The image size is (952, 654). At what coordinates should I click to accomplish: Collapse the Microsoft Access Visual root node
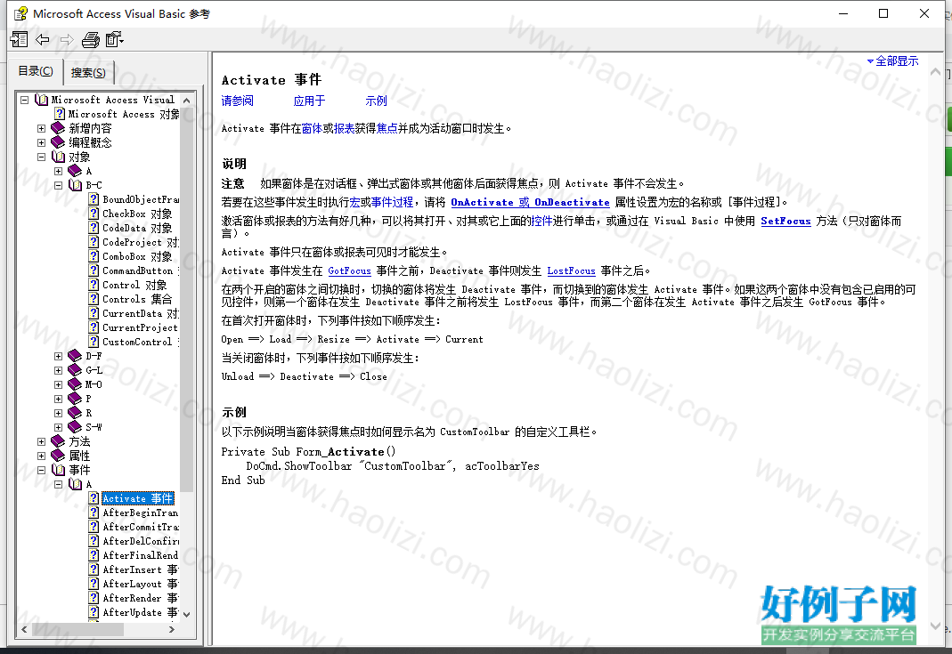[x=24, y=100]
